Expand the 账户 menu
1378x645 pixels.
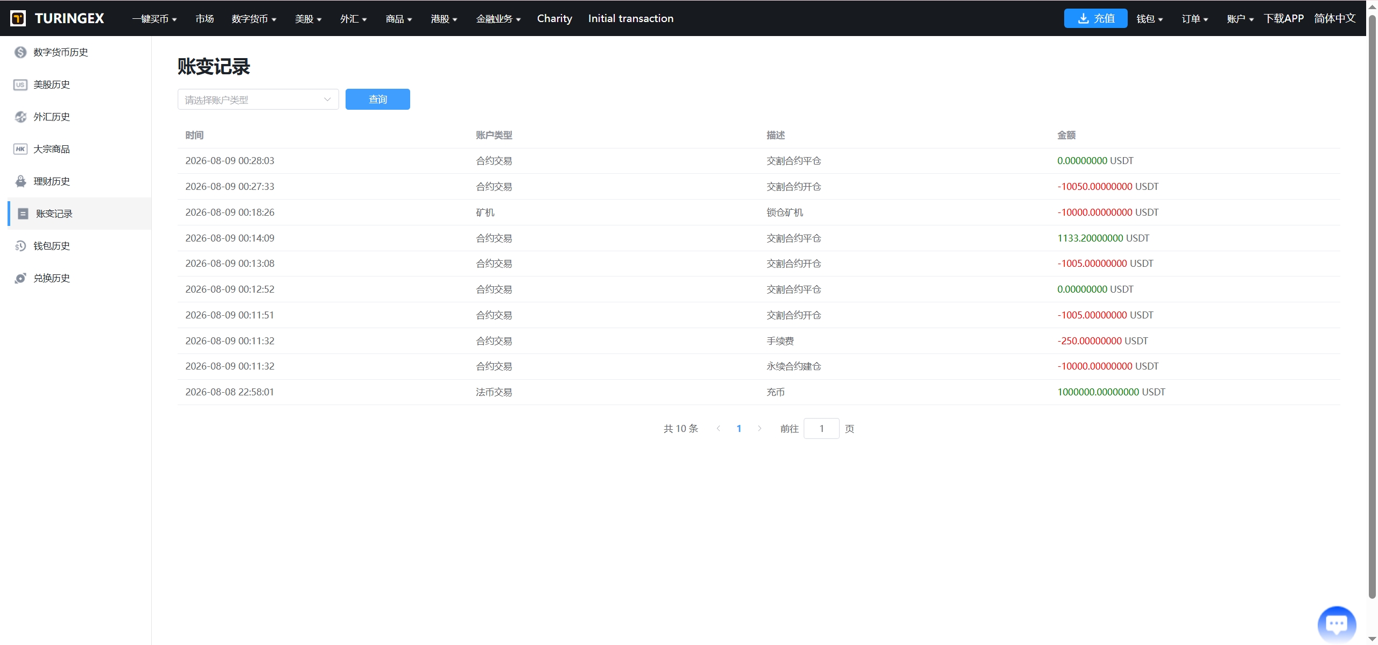(1240, 19)
